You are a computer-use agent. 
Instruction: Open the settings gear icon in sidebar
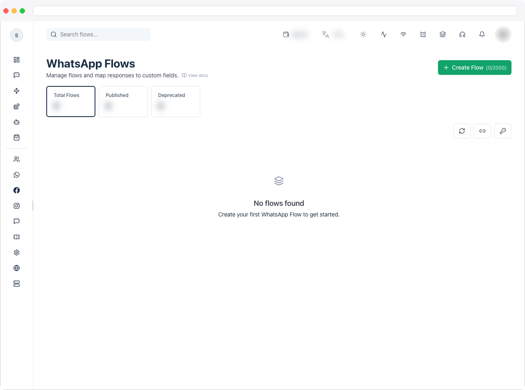[x=16, y=252]
